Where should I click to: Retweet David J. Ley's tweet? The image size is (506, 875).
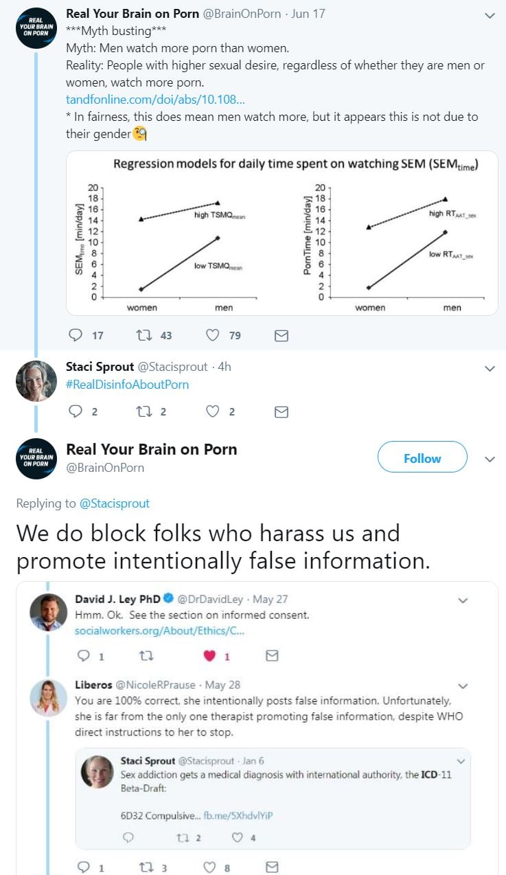(x=146, y=656)
